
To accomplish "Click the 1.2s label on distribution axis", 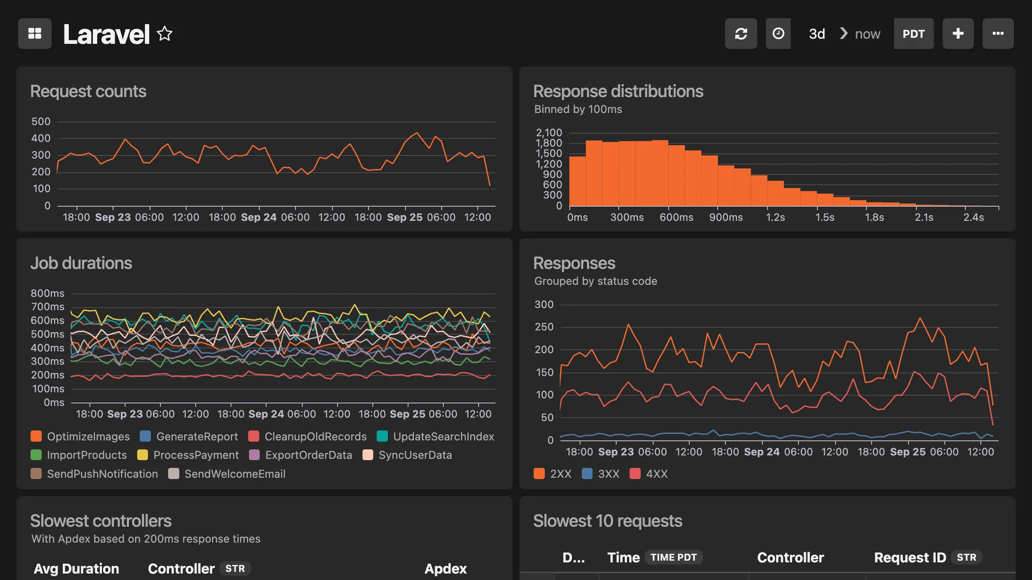I will tap(775, 217).
